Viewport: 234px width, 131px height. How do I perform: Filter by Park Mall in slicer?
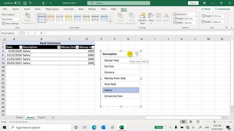pos(121,84)
